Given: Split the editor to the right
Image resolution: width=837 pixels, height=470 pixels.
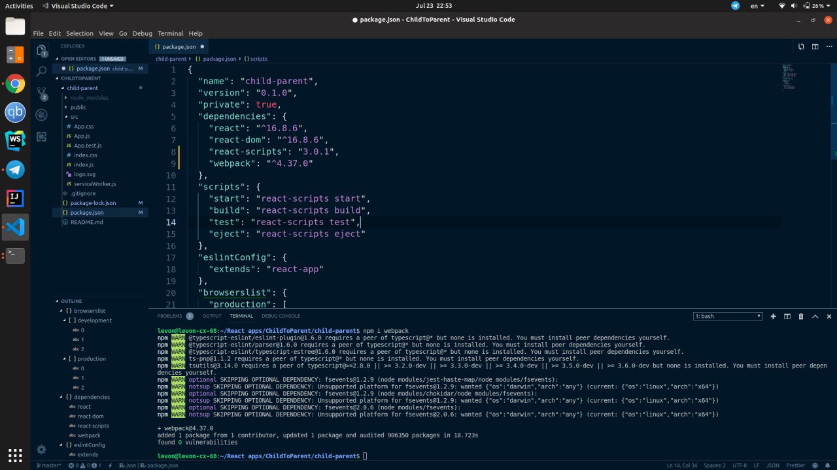Looking at the screenshot, I should click(815, 46).
